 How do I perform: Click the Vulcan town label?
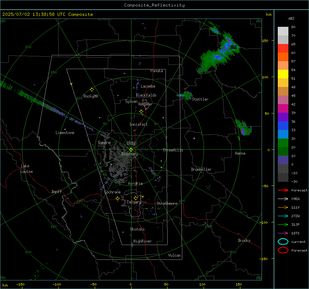pos(174,255)
